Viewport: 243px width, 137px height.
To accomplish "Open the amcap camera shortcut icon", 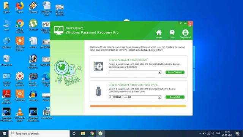I will click(33, 80).
